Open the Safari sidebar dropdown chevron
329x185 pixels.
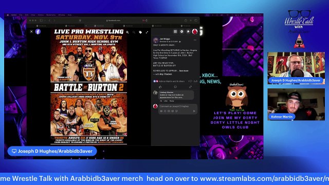45,21
